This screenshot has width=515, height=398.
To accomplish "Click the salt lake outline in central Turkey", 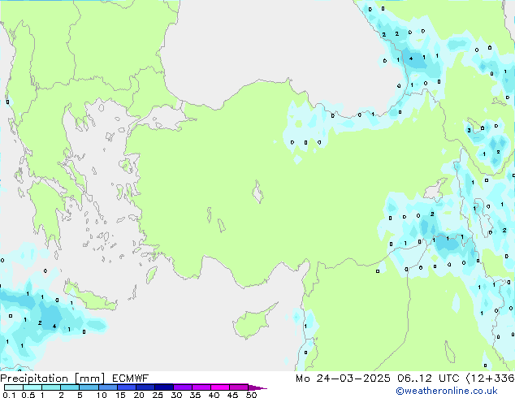I will click(257, 192).
